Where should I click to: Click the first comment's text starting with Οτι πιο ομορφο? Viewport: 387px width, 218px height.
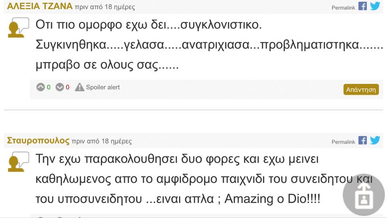(x=209, y=45)
